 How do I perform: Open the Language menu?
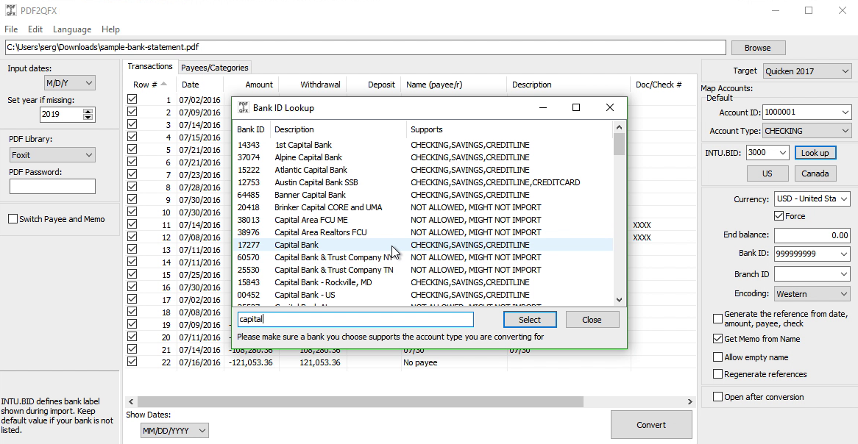(x=71, y=29)
